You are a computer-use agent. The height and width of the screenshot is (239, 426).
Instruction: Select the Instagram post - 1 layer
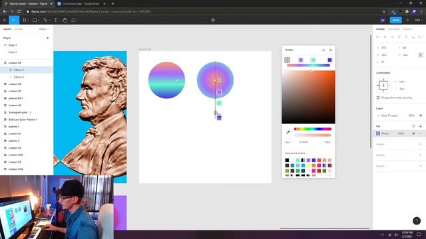(19, 112)
